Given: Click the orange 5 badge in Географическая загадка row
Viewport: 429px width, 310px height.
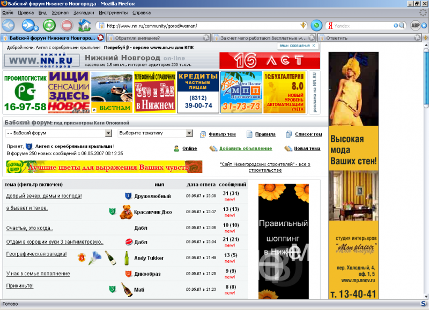Looking at the screenshot, I should [x=82, y=258].
